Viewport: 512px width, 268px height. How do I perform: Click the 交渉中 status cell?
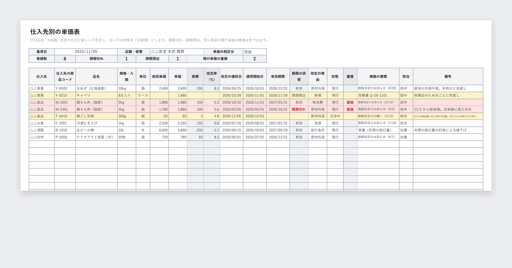[x=335, y=116]
